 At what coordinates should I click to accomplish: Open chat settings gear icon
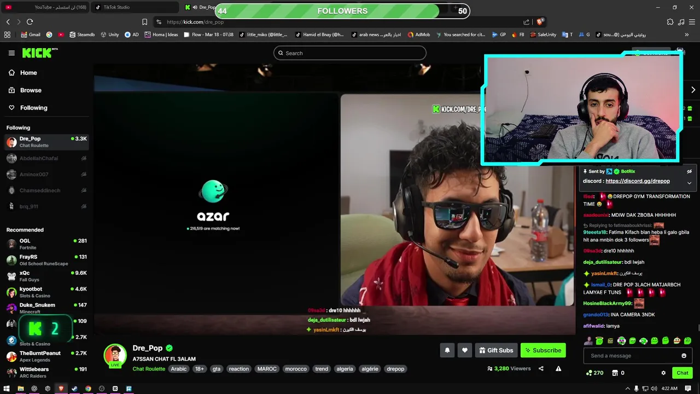coord(663,373)
